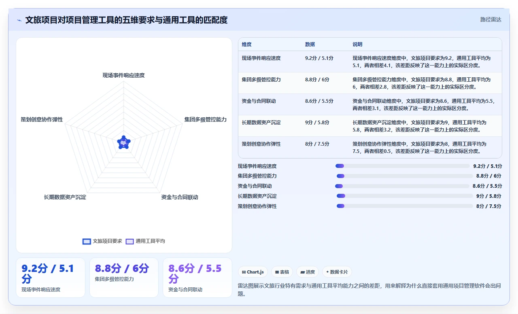Viewport: 518px width, 314px height.
Task: Click the 路径雷达 label in header
Action: (490, 19)
